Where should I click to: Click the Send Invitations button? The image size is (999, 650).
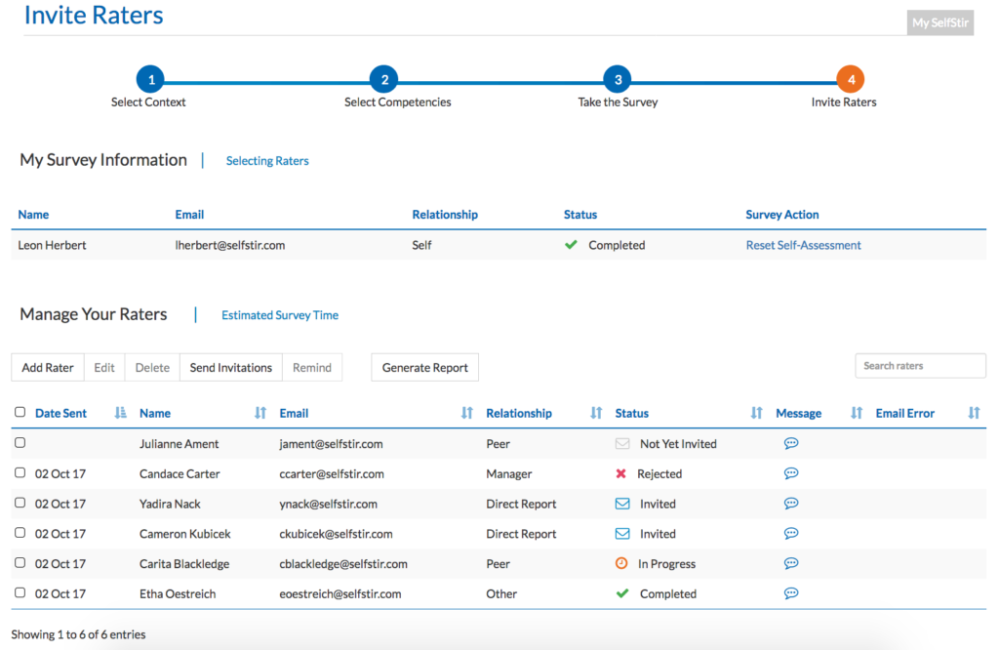(x=230, y=368)
